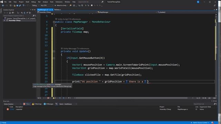Close the MapManager.cs tab
The height and width of the screenshot is (124, 221).
52,10
